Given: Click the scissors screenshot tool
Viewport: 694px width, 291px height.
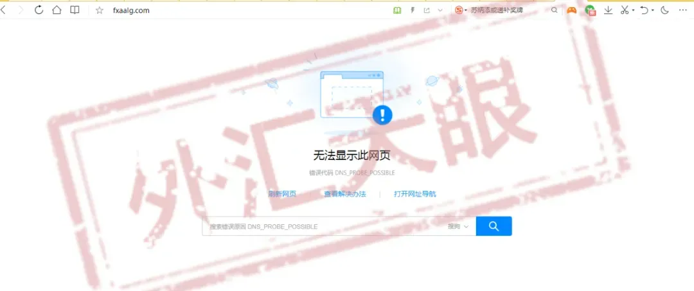Looking at the screenshot, I should click(x=625, y=10).
